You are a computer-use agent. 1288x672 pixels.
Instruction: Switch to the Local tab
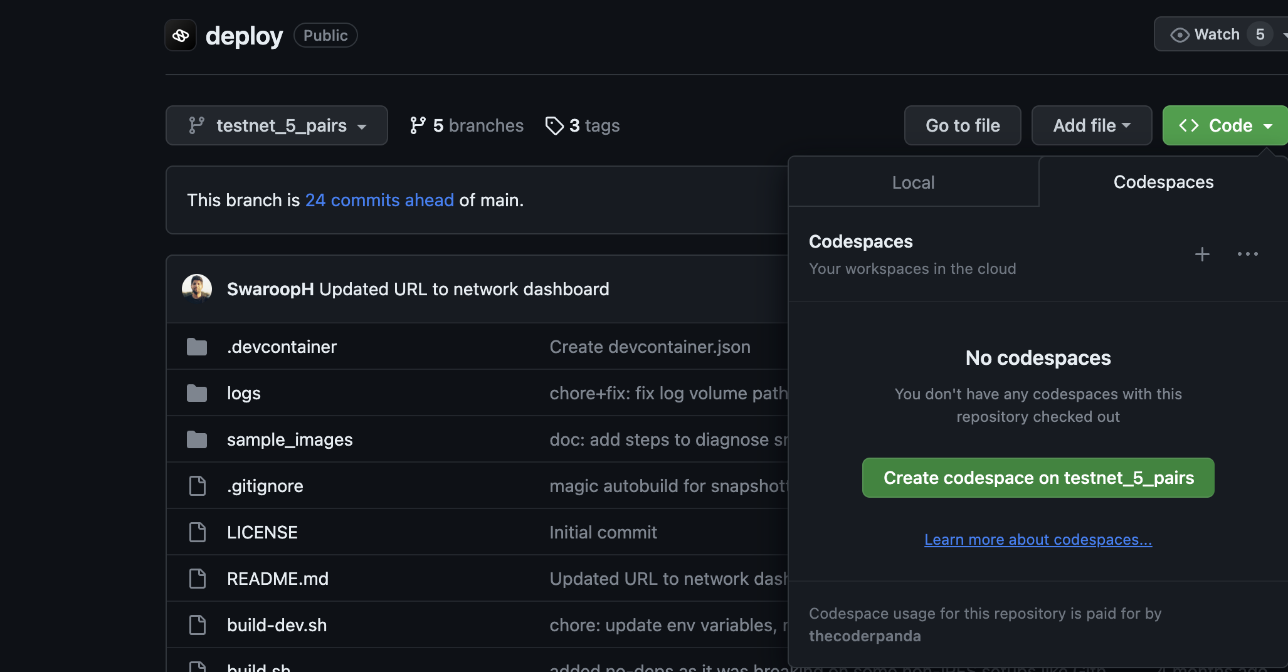[x=914, y=182]
